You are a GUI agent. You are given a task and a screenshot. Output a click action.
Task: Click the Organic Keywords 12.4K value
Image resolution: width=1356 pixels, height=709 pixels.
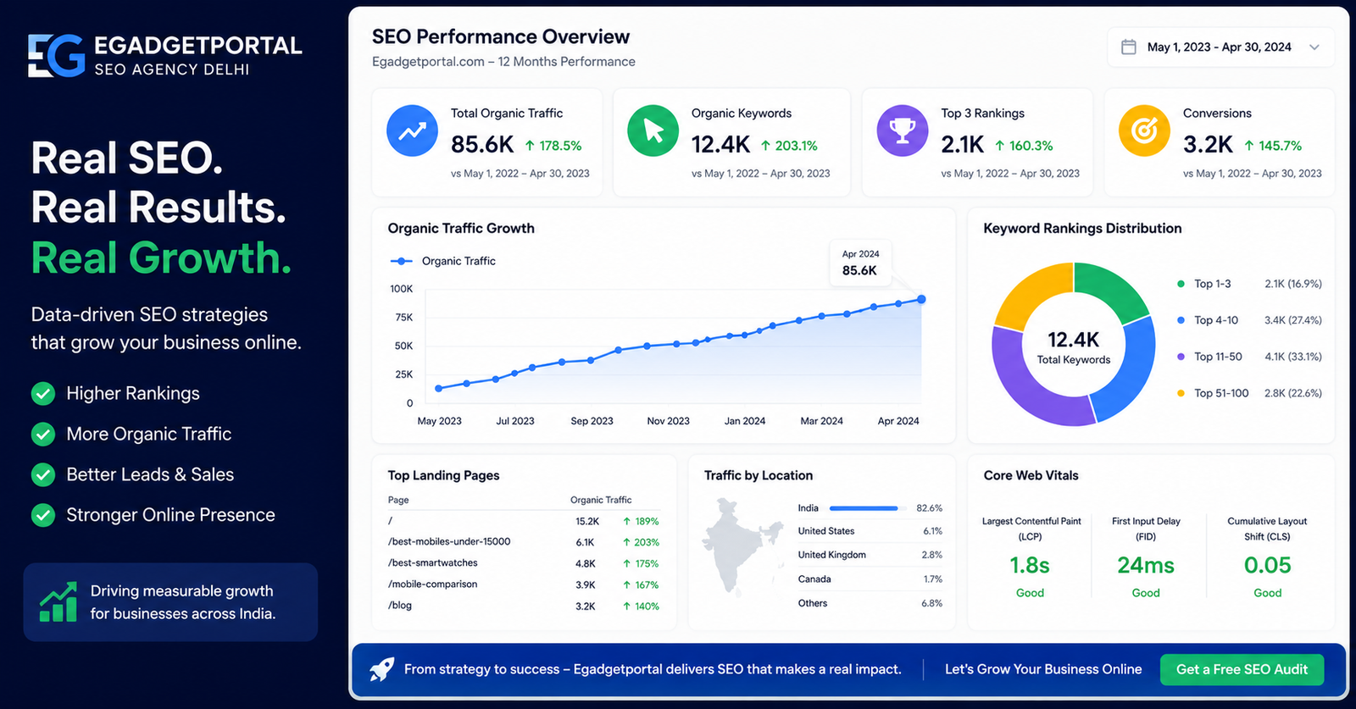pos(720,145)
